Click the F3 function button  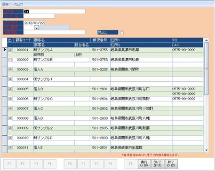[36, 164]
